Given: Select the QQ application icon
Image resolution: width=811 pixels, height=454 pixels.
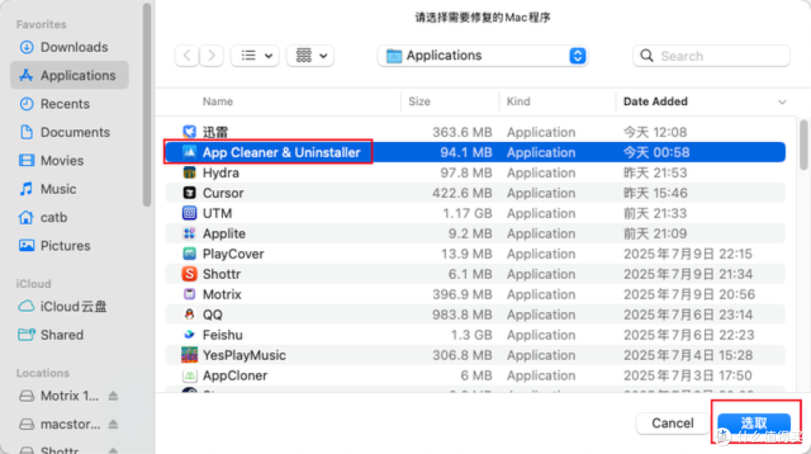Looking at the screenshot, I should point(189,314).
